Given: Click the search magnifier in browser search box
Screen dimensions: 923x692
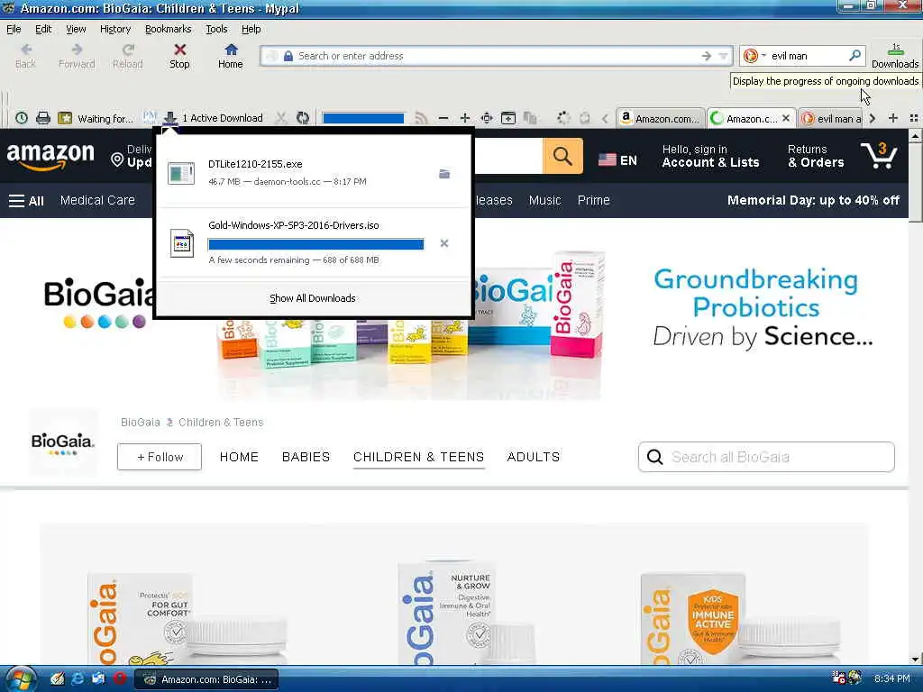Looking at the screenshot, I should pos(854,55).
